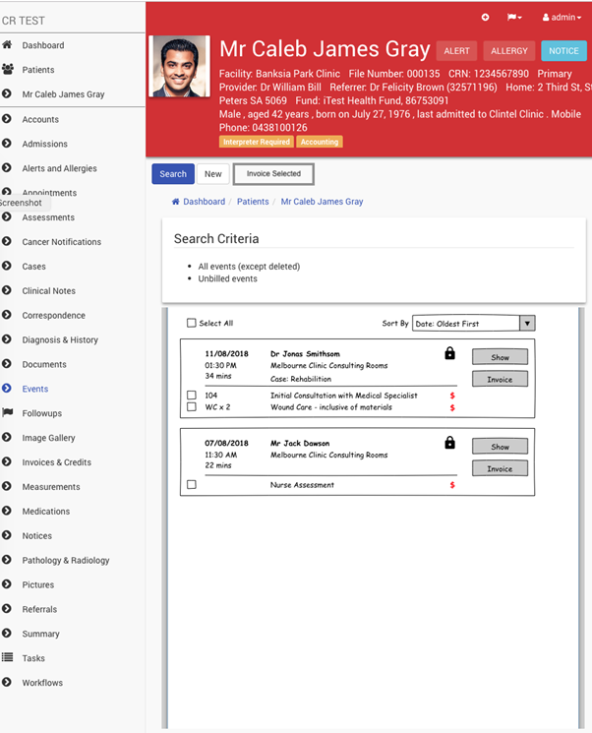The height and width of the screenshot is (733, 592).
Task: Click the Interpreter Required tag
Action: pos(257,142)
